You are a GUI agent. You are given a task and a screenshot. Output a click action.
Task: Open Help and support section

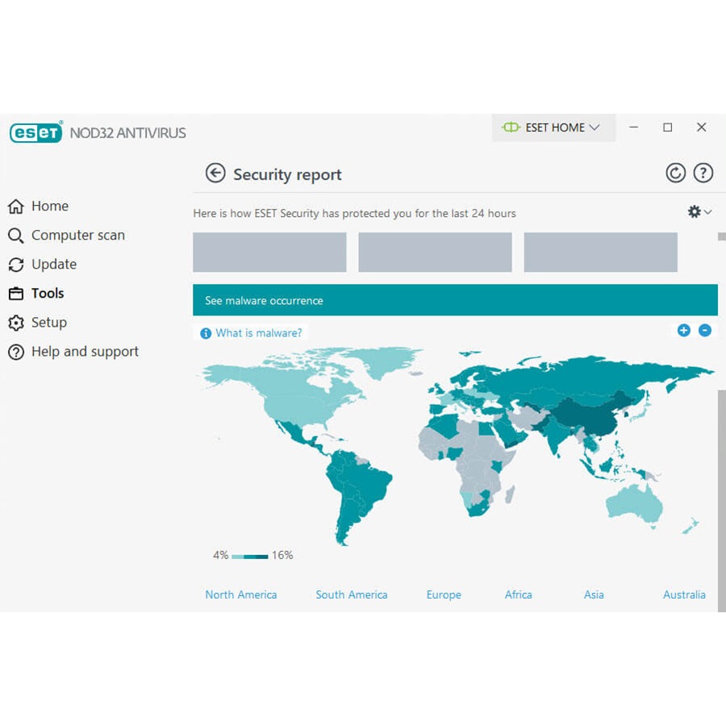(x=86, y=352)
